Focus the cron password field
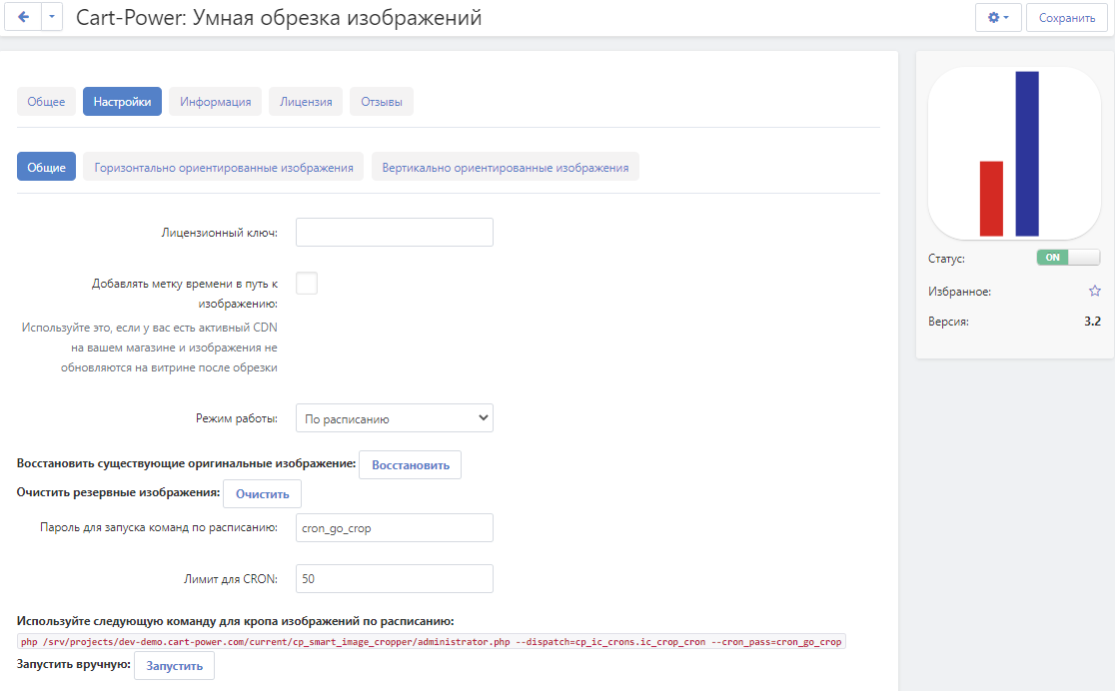Screen dimensions: 1115x691 395,528
